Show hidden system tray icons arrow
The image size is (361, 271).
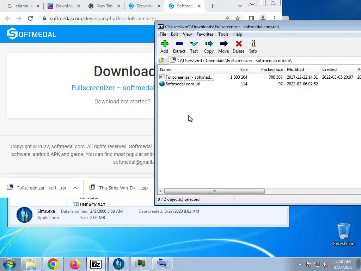tap(300, 264)
